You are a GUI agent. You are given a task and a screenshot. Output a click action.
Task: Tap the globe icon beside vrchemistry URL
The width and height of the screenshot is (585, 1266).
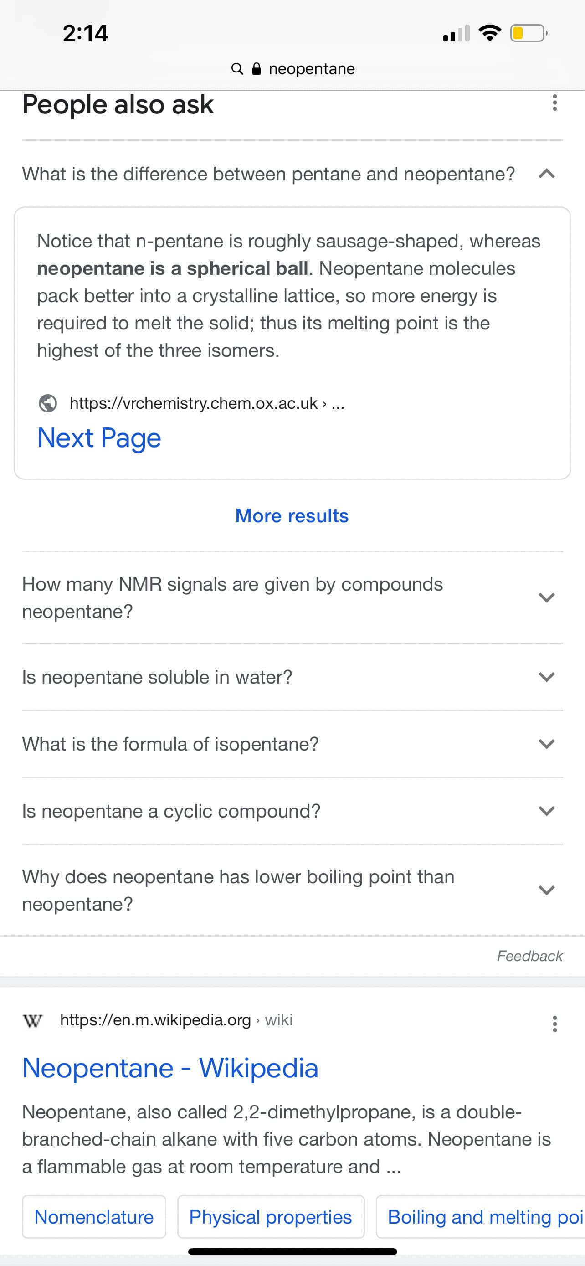[x=48, y=403]
